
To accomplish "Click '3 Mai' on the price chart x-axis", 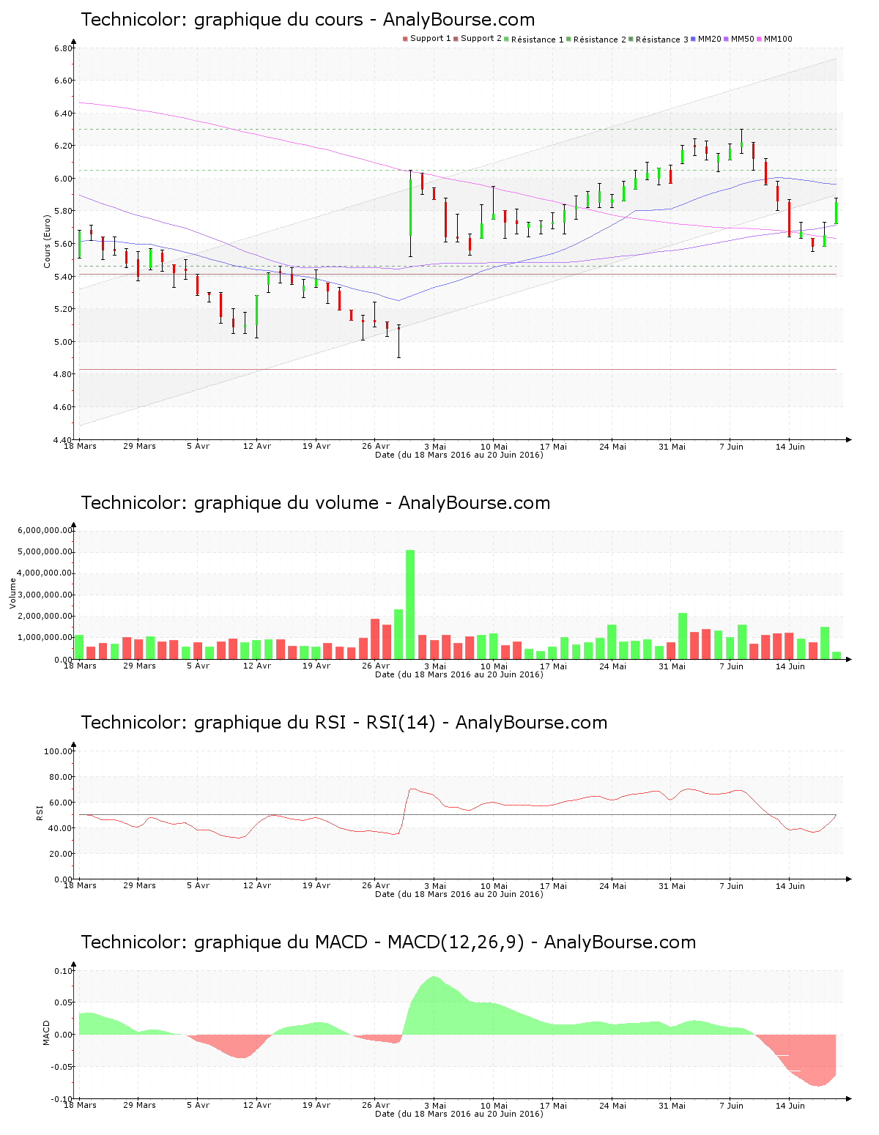I will [434, 446].
